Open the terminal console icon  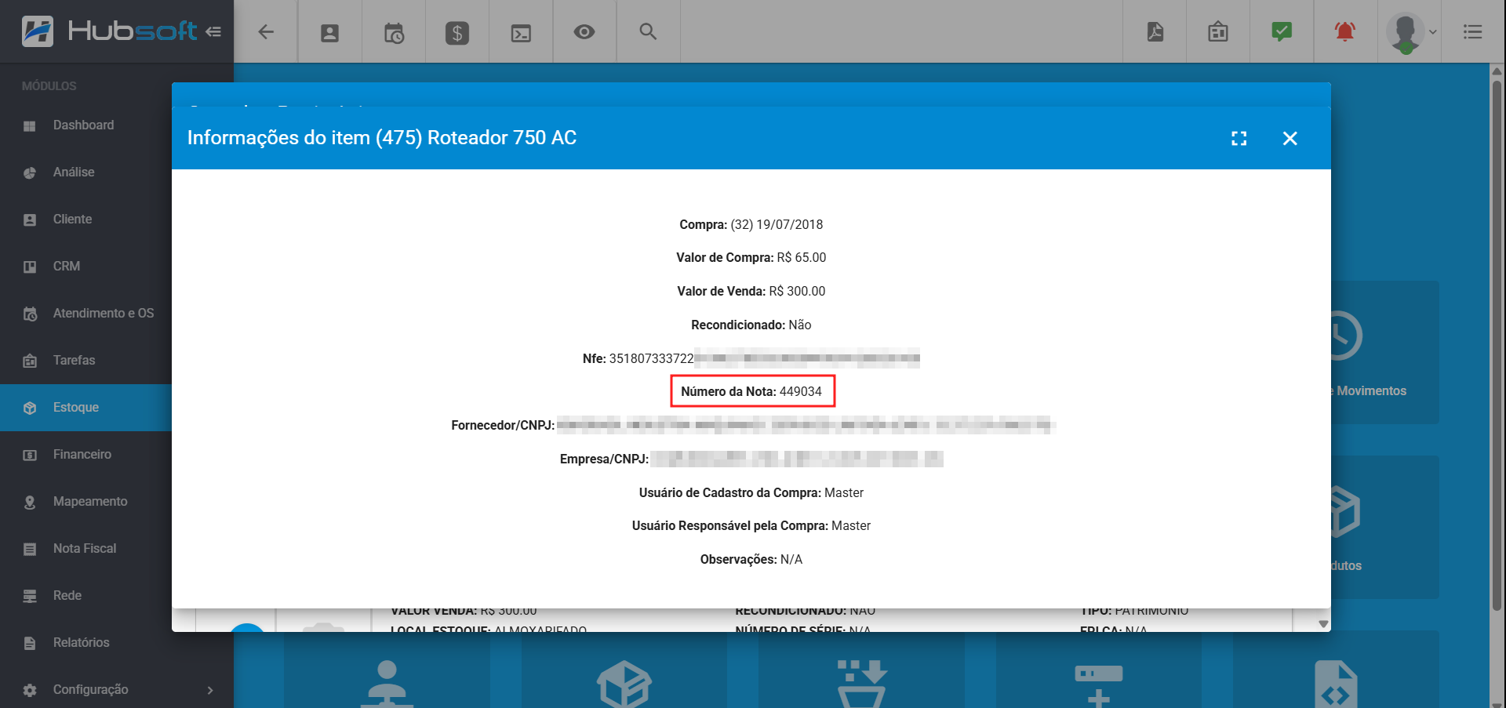pos(521,32)
